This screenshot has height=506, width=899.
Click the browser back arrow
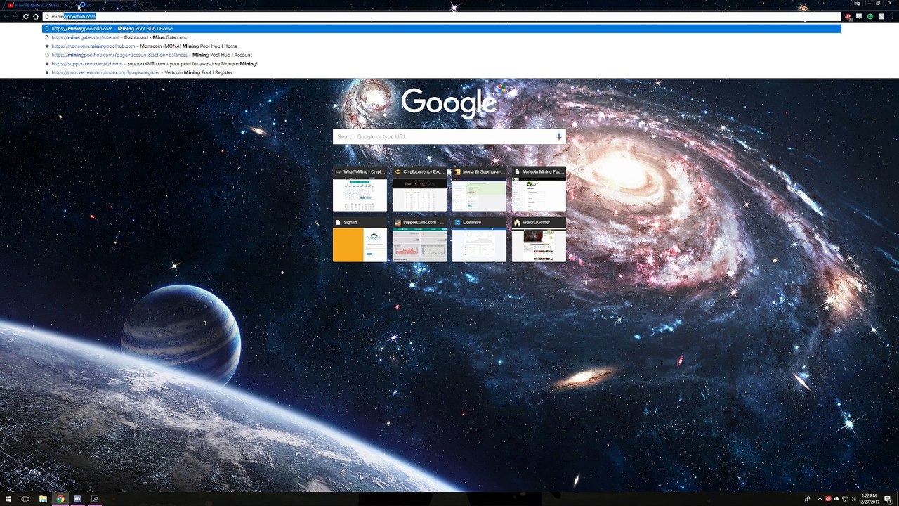pos(6,16)
